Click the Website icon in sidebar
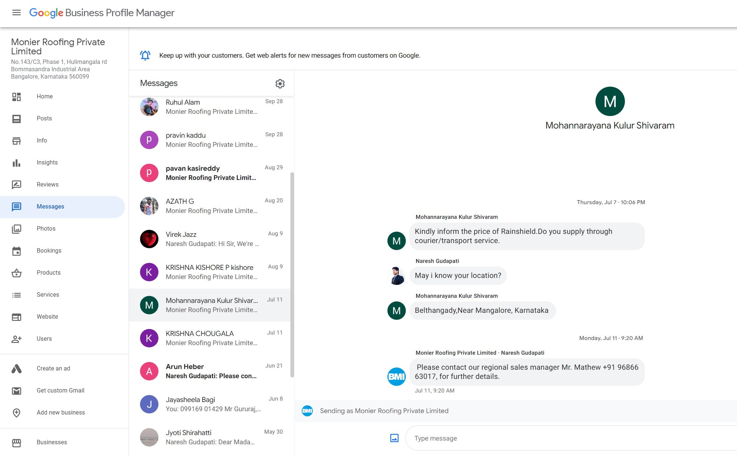737x456 pixels. pos(17,317)
